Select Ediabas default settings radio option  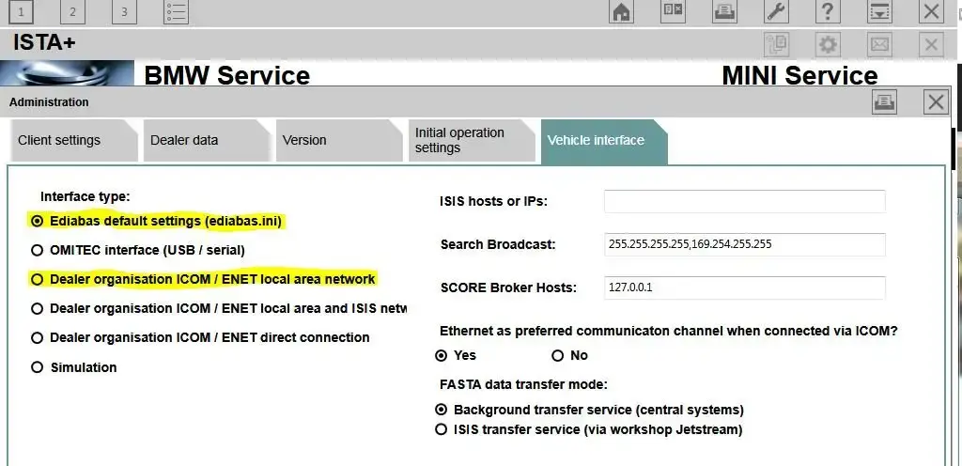point(38,221)
